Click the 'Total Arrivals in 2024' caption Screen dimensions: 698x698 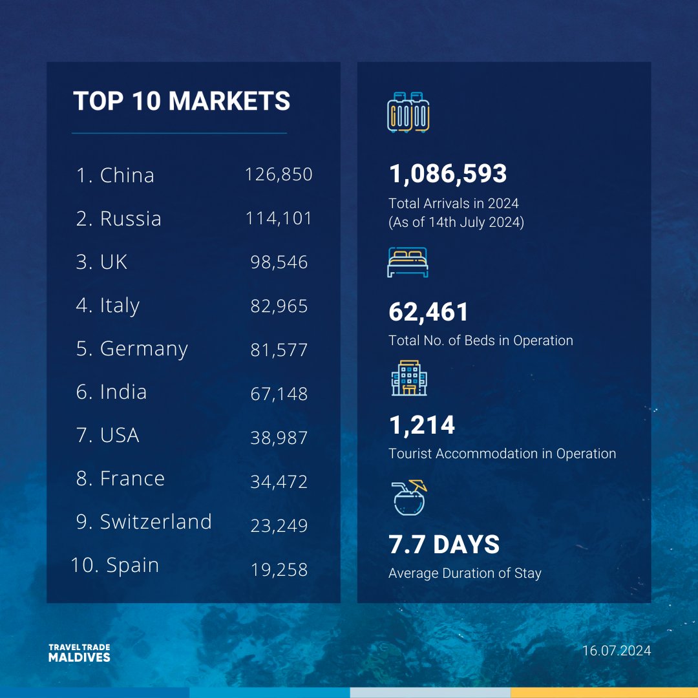click(454, 204)
